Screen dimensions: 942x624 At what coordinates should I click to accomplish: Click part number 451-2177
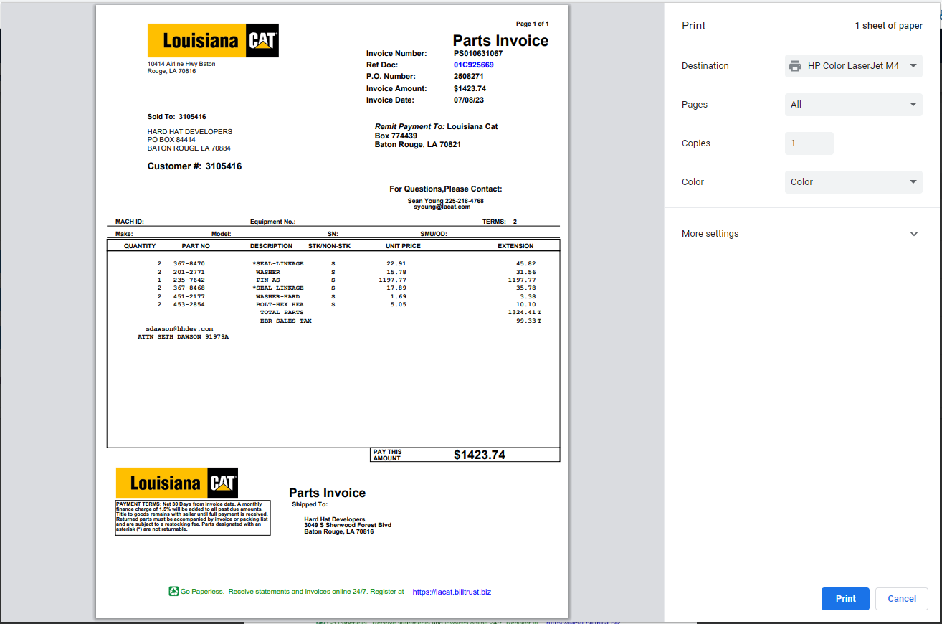189,296
